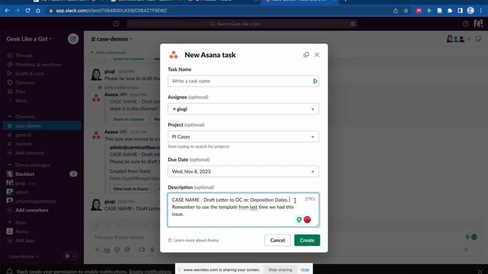Open Mentions & reactions in sidebar
The height and width of the screenshot is (274, 488).
pos(38,65)
